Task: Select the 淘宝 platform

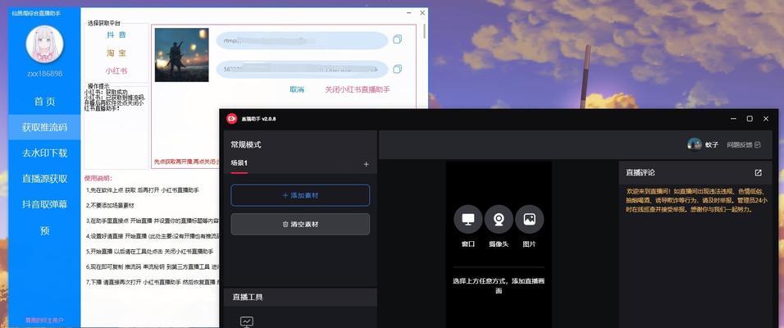Action: (116, 52)
